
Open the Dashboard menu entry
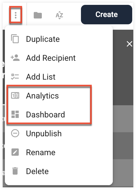tap(59, 114)
